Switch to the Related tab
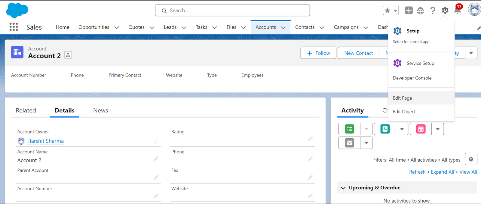 pyautogui.click(x=26, y=110)
